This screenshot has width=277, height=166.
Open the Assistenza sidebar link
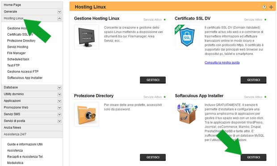pos(15,150)
